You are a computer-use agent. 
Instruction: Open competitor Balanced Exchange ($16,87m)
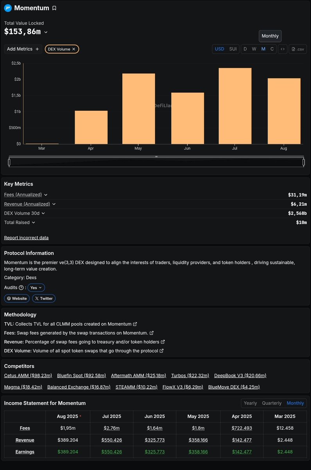[x=79, y=387]
